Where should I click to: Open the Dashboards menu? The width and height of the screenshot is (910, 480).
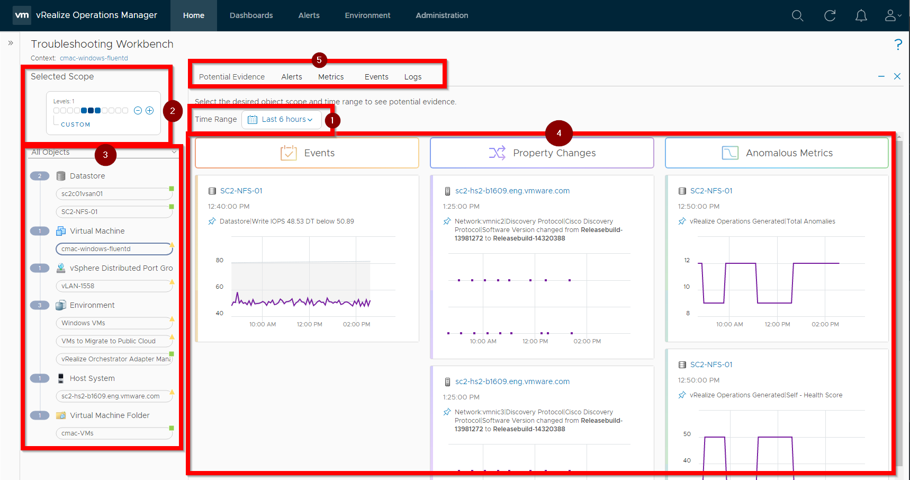tap(251, 15)
